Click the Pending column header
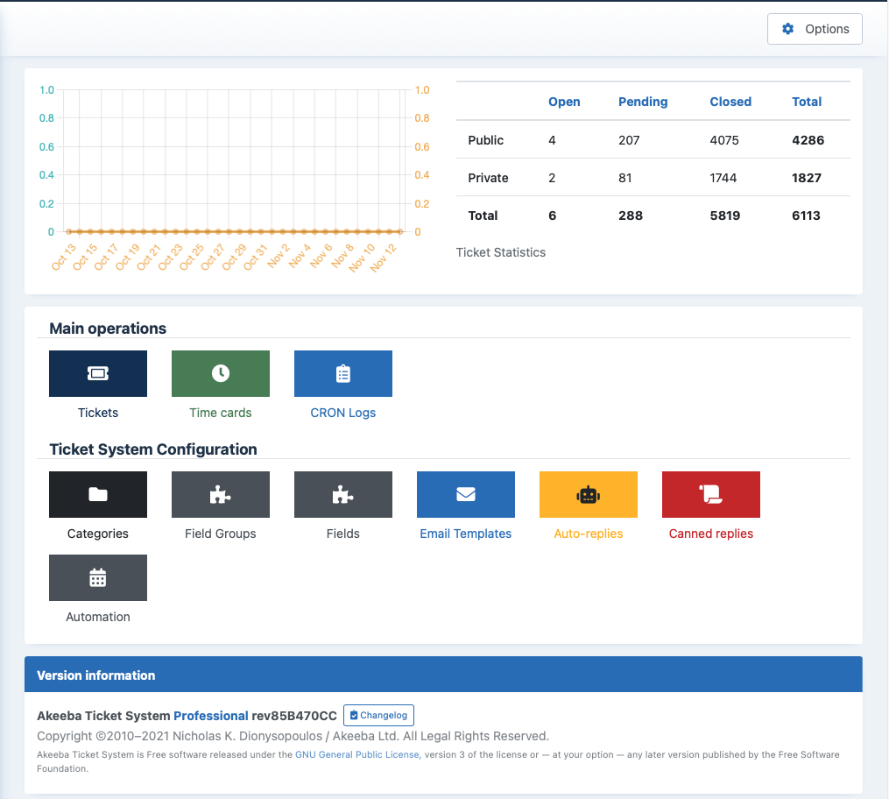 click(x=643, y=102)
